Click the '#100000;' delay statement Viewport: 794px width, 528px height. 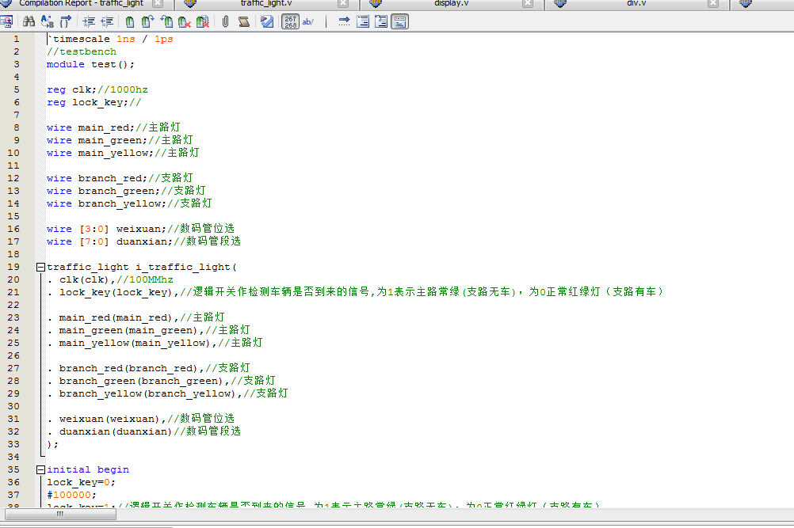click(71, 495)
